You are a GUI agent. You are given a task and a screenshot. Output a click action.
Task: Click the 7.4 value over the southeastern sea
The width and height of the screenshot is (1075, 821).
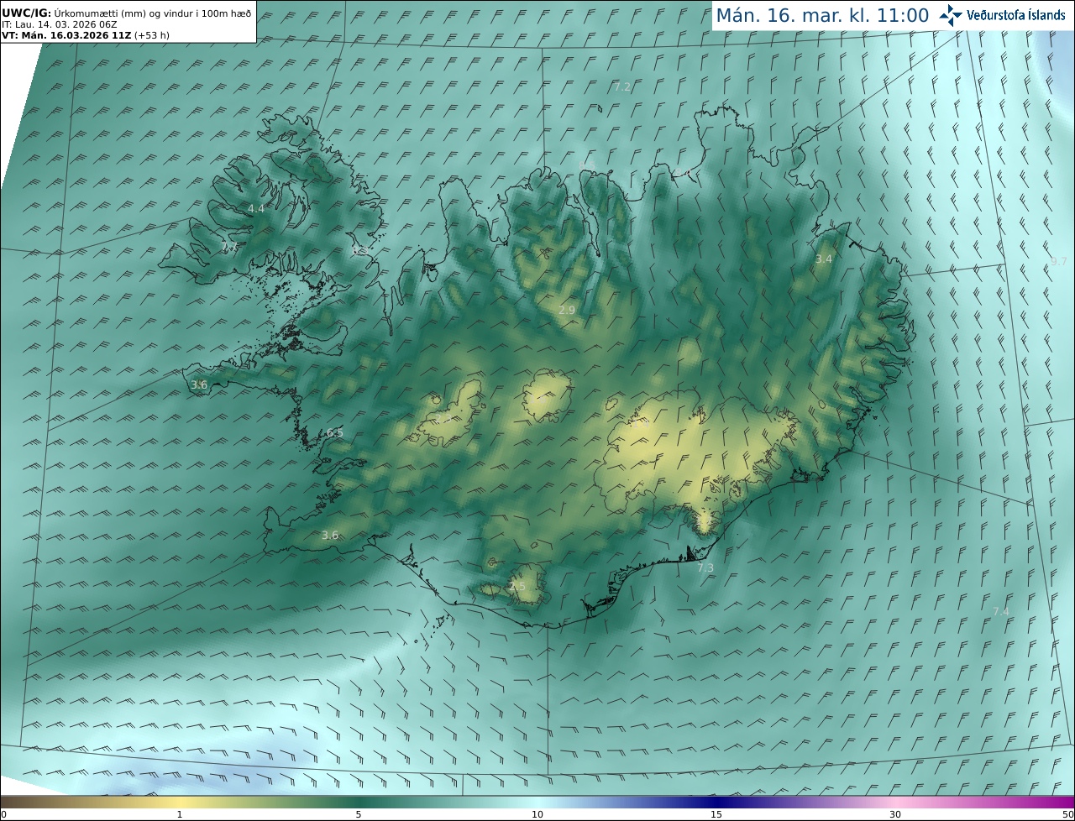pos(1001,611)
